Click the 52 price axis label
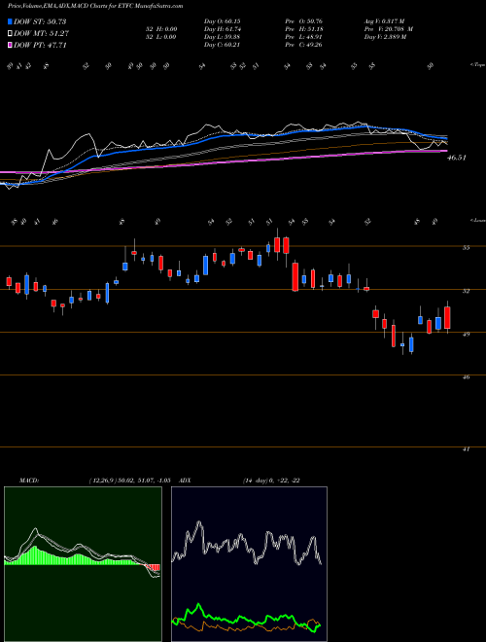This screenshot has height=642, width=486. click(466, 291)
